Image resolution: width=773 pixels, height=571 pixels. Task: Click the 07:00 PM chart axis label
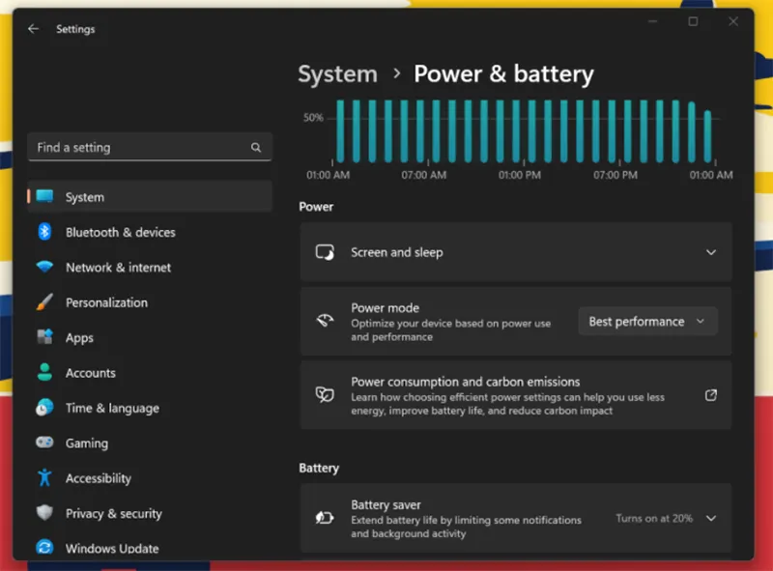pyautogui.click(x=616, y=175)
